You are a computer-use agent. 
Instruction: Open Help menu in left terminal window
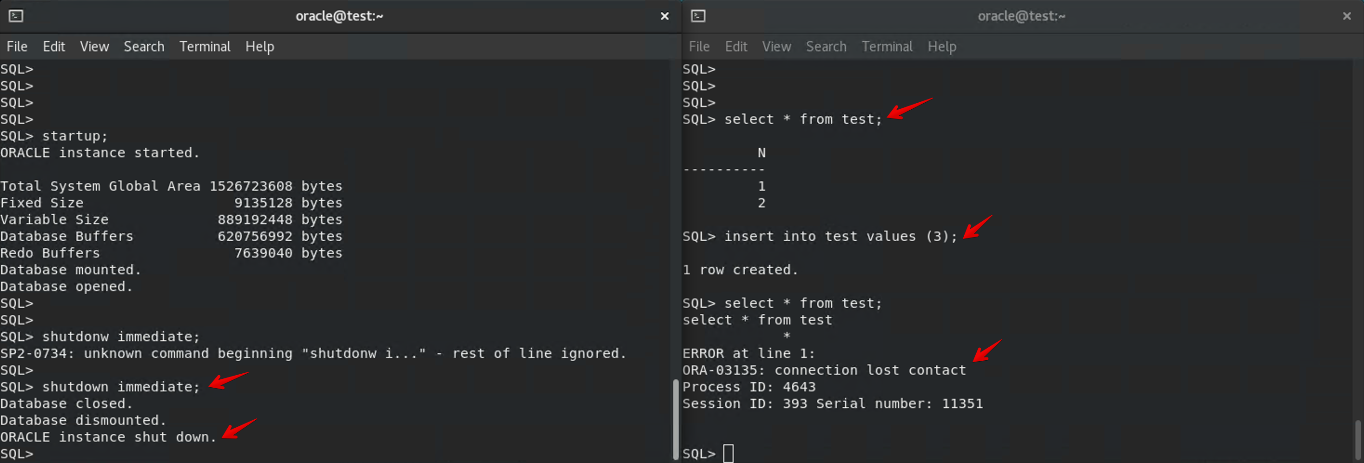pos(259,46)
